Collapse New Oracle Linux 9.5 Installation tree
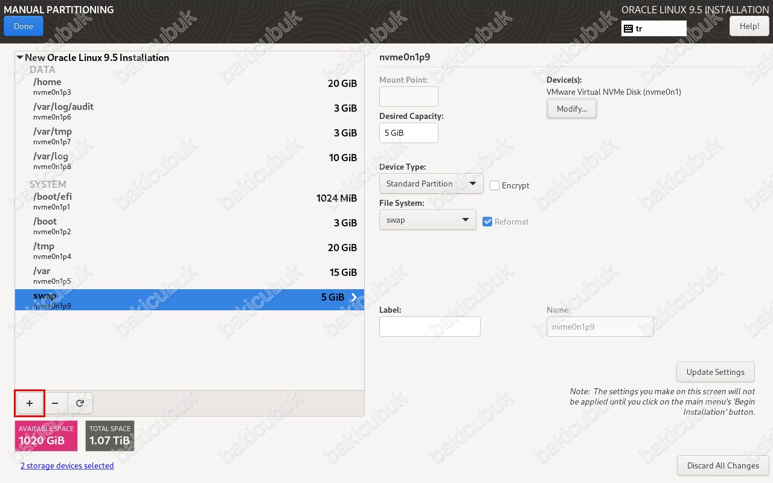 20,58
